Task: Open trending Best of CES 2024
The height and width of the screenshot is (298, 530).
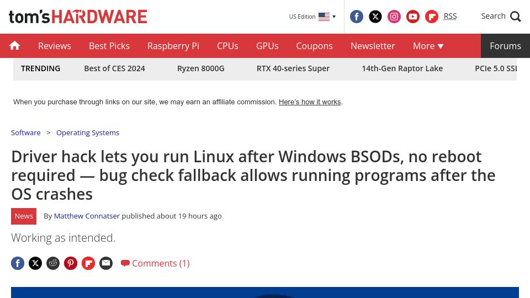Action: (x=114, y=68)
